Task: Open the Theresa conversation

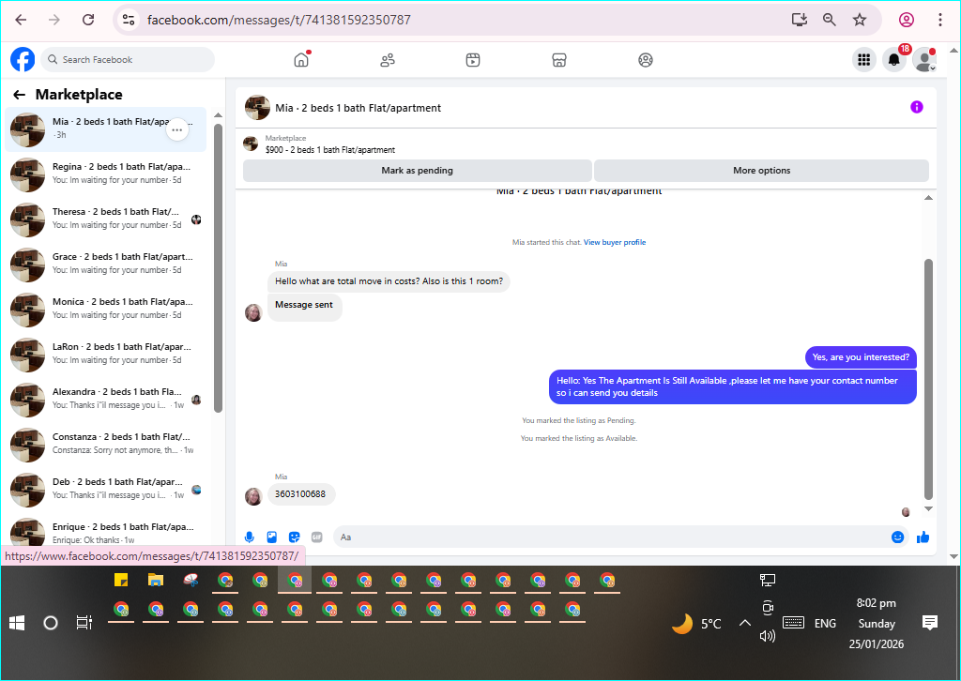Action: [x=105, y=219]
